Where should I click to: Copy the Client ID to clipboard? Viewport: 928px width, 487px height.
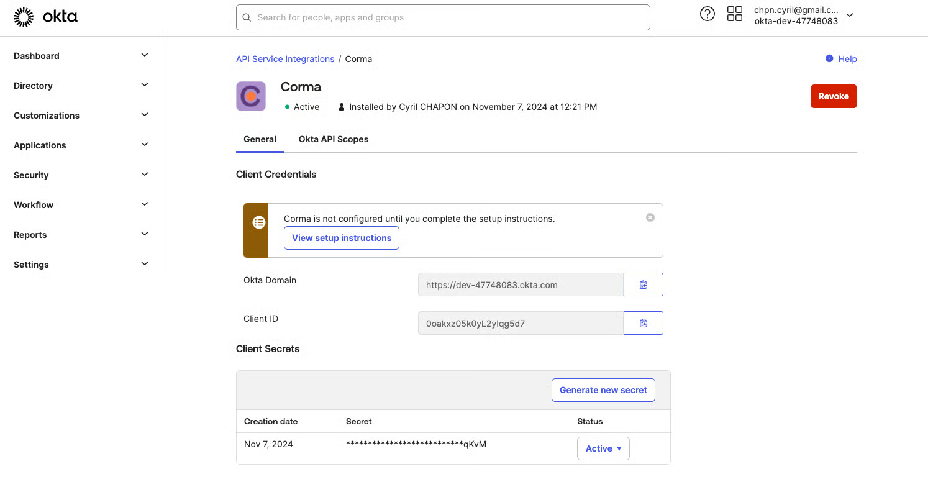coord(643,323)
